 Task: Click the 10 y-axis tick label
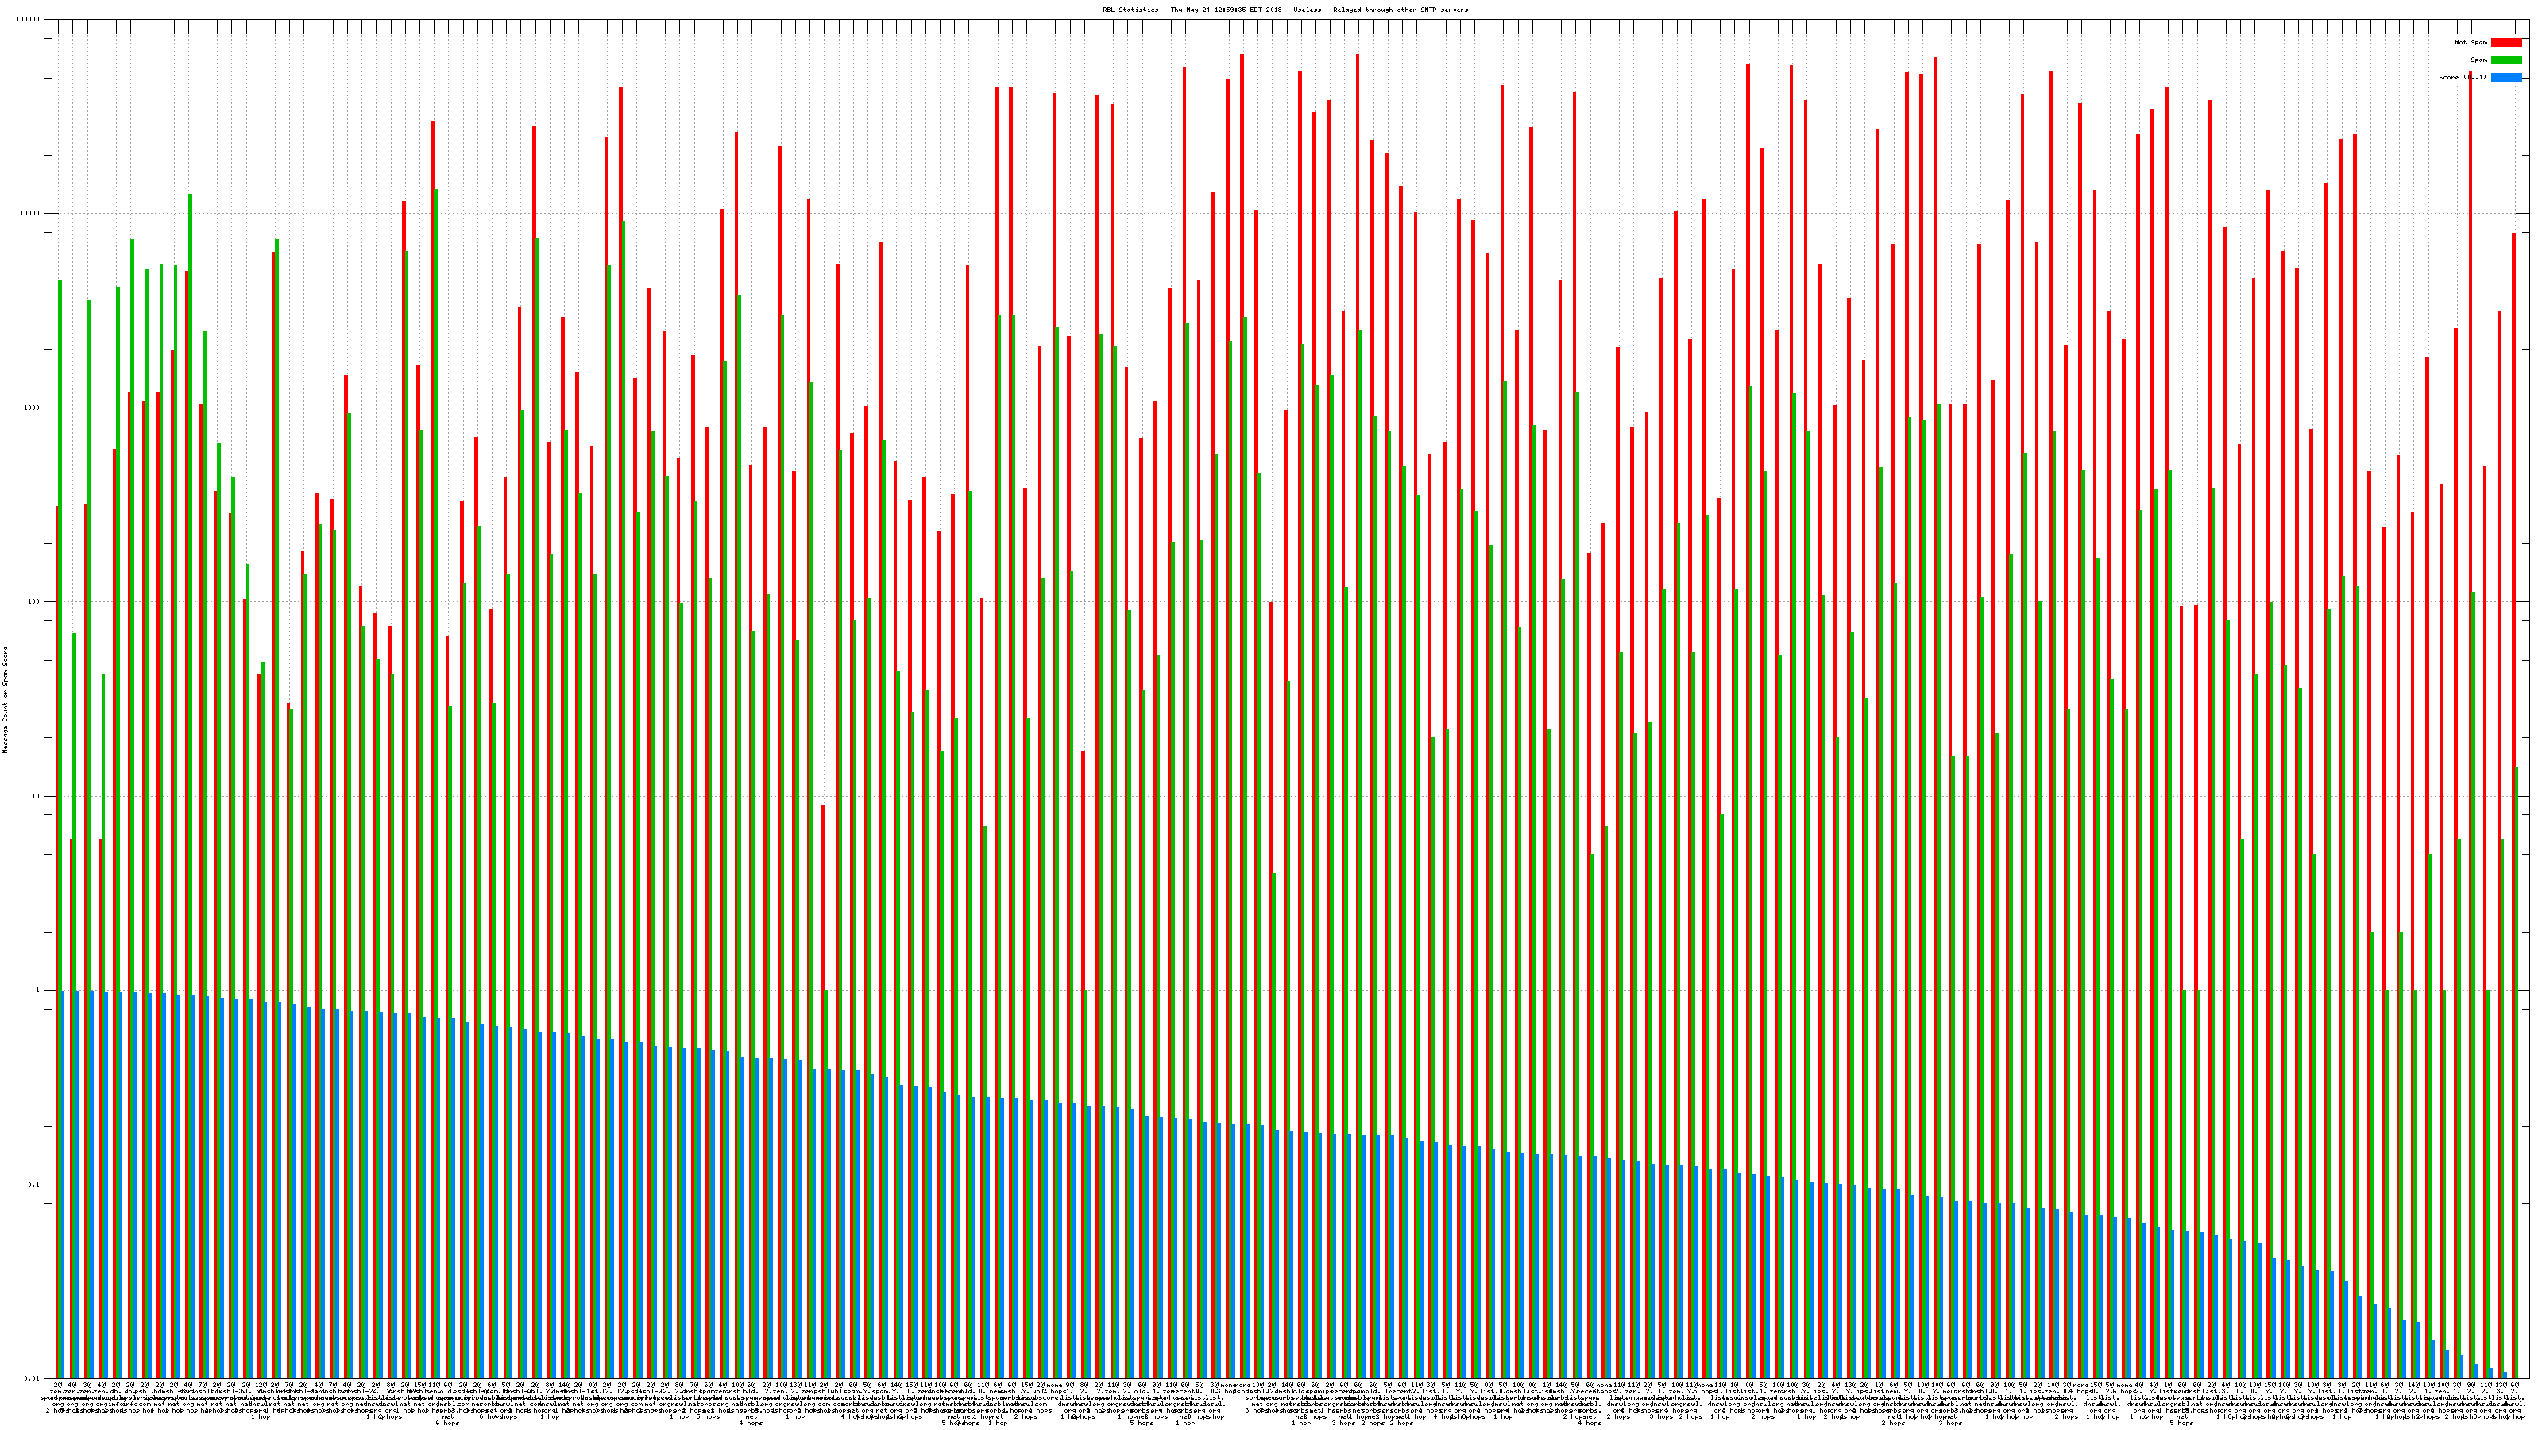[x=37, y=796]
